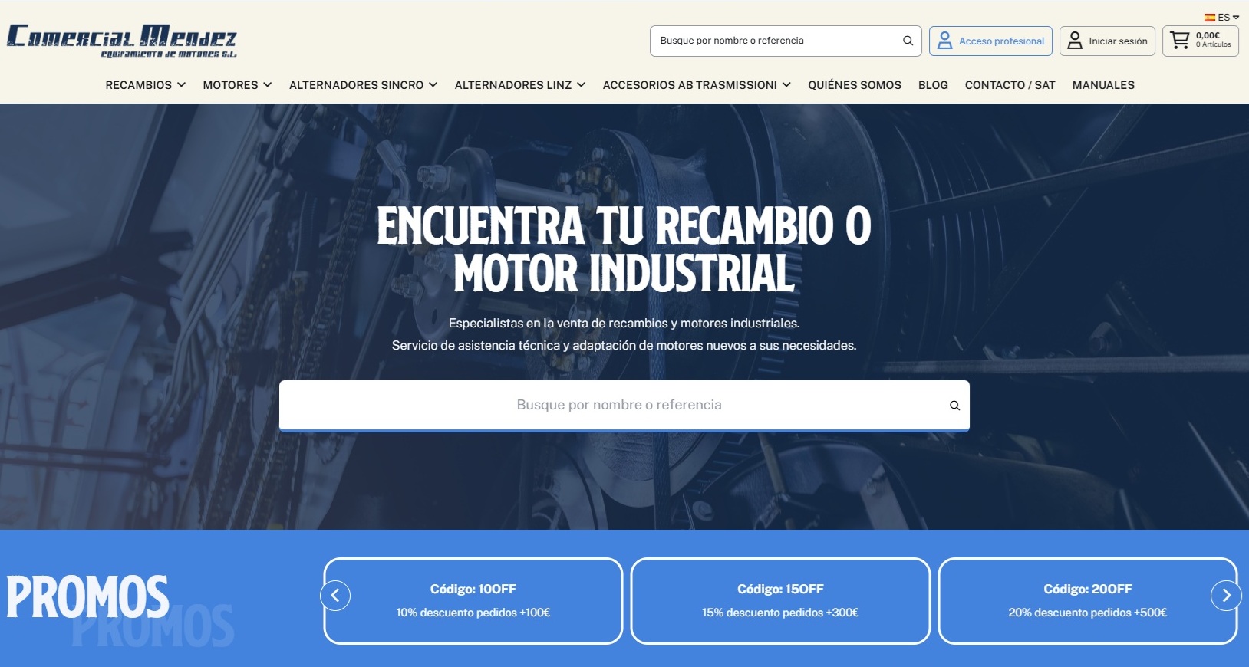Viewport: 1249px width, 667px height.
Task: Open the Blog menu item
Action: (933, 85)
